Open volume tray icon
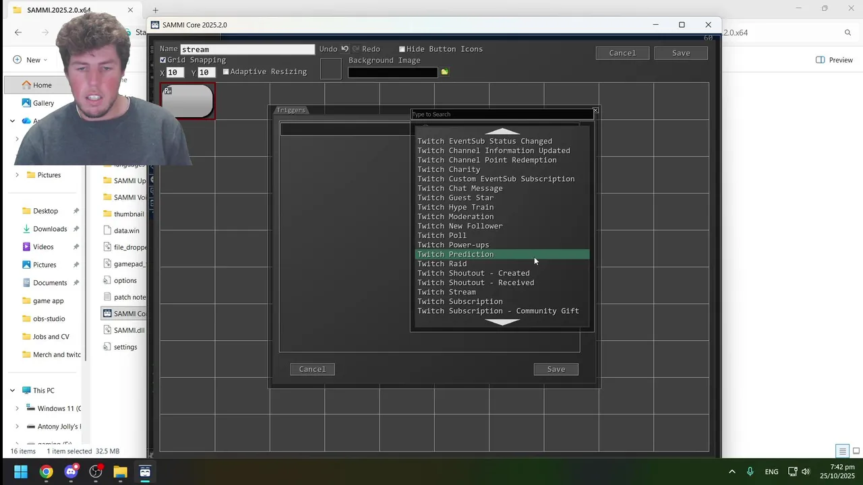 click(806, 472)
